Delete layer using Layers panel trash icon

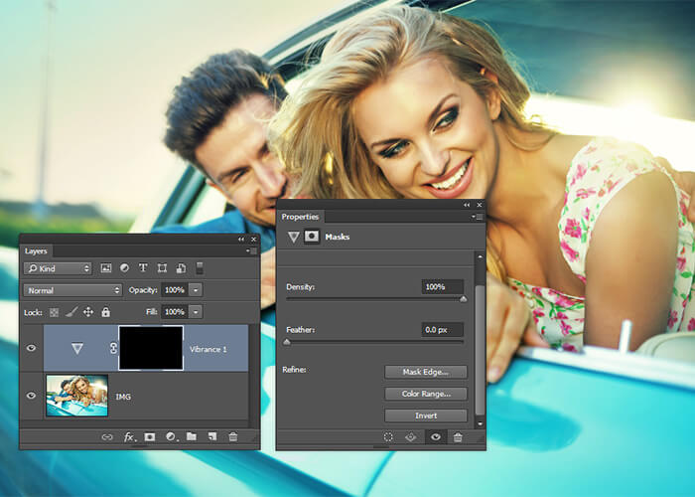(x=232, y=436)
